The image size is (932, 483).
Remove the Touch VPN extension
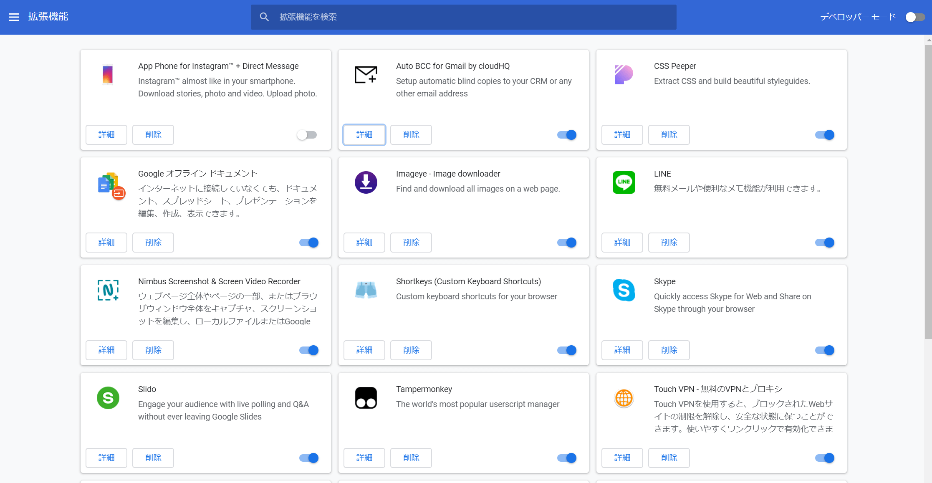(x=669, y=458)
